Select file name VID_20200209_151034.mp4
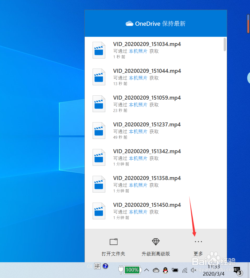Screen dimensions: 250x278 147,44
